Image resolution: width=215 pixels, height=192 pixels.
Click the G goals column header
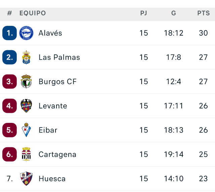click(174, 13)
